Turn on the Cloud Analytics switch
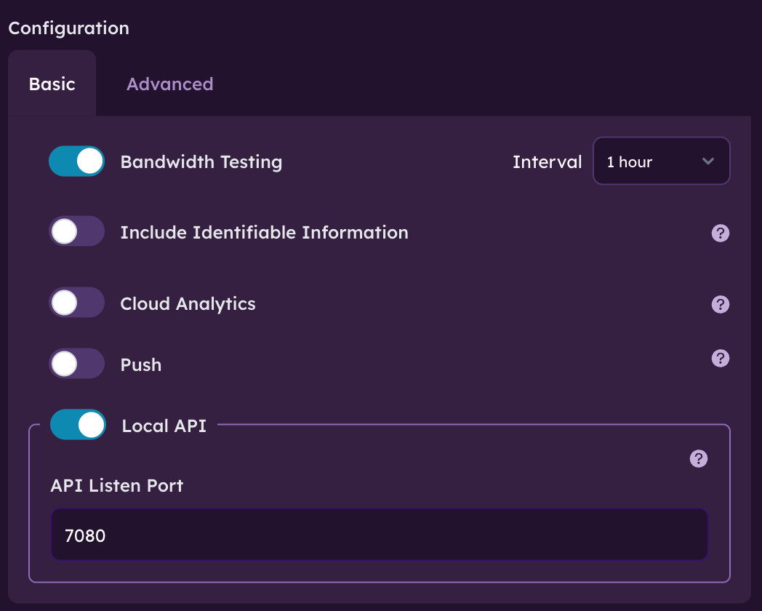This screenshot has width=762, height=611. click(76, 303)
